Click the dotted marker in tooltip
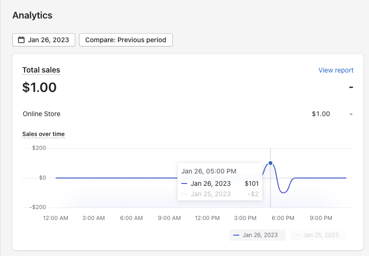This screenshot has width=369, height=256. click(x=184, y=194)
